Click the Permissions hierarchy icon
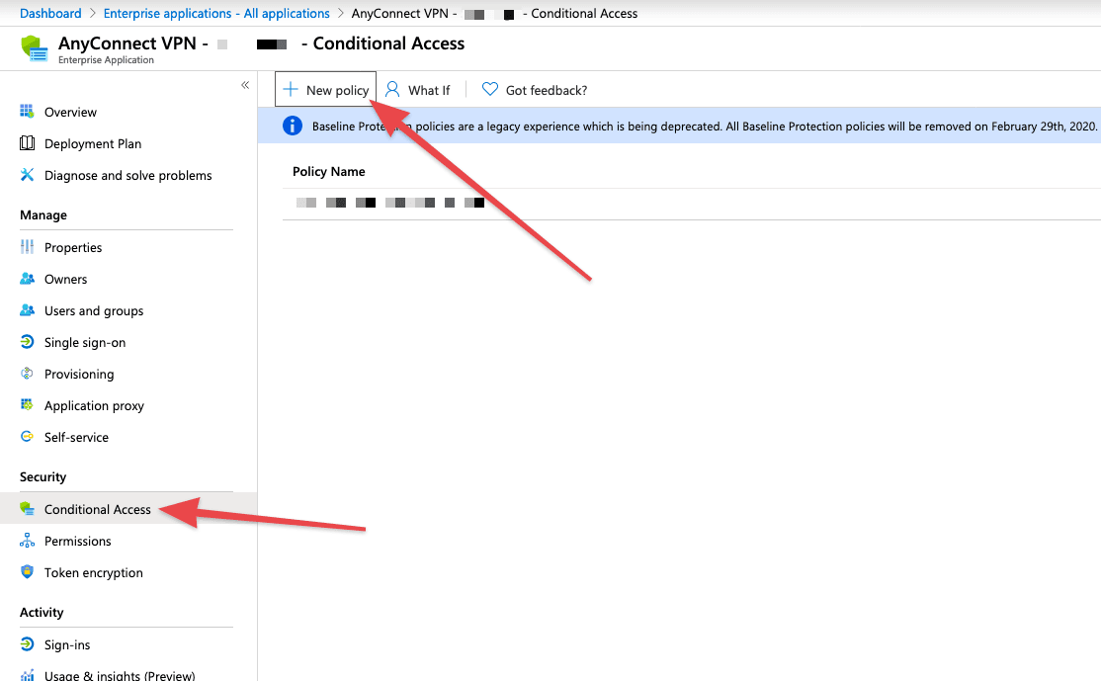Viewport: 1101px width, 681px height. (27, 541)
